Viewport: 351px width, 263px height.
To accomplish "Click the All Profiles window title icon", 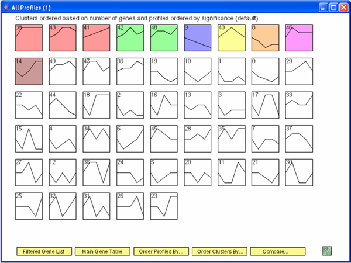I will (6, 7).
